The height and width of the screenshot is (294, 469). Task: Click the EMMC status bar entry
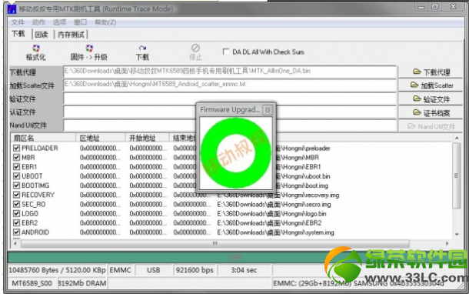[120, 270]
